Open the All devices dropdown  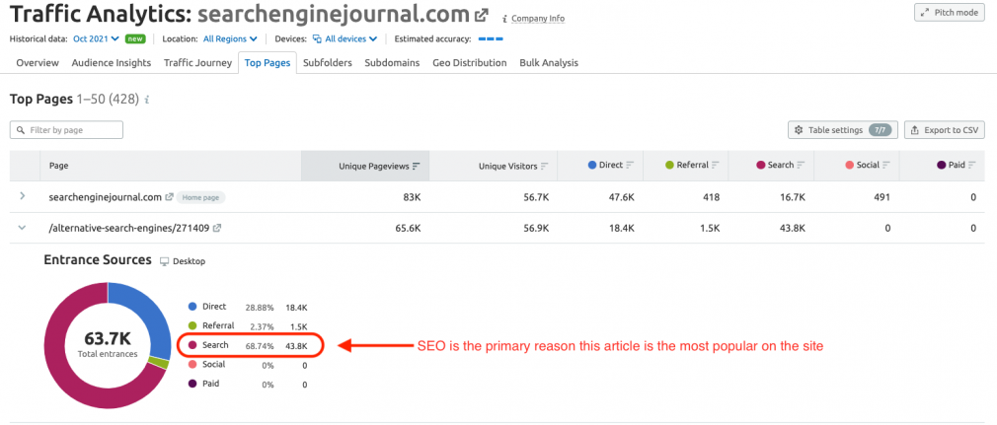345,38
